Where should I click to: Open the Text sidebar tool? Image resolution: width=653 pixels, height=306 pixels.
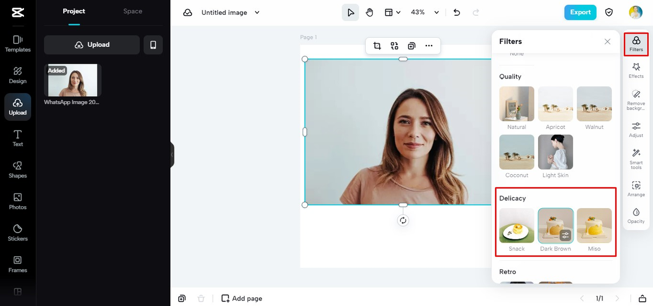[17, 138]
